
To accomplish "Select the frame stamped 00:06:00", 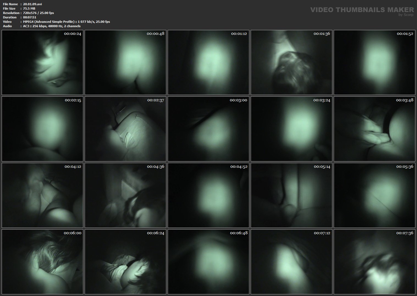I will point(42,262).
